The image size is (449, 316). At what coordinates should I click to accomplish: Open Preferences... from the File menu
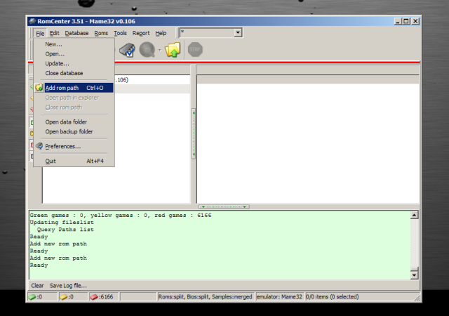point(74,146)
